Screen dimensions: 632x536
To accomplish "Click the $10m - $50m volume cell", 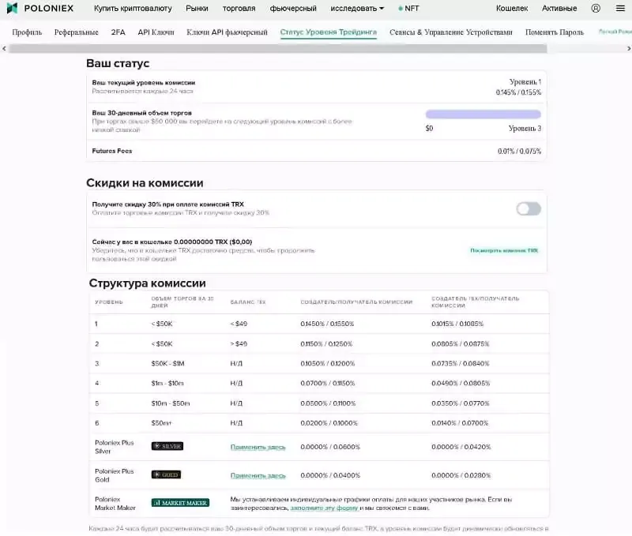I will click(x=171, y=403).
